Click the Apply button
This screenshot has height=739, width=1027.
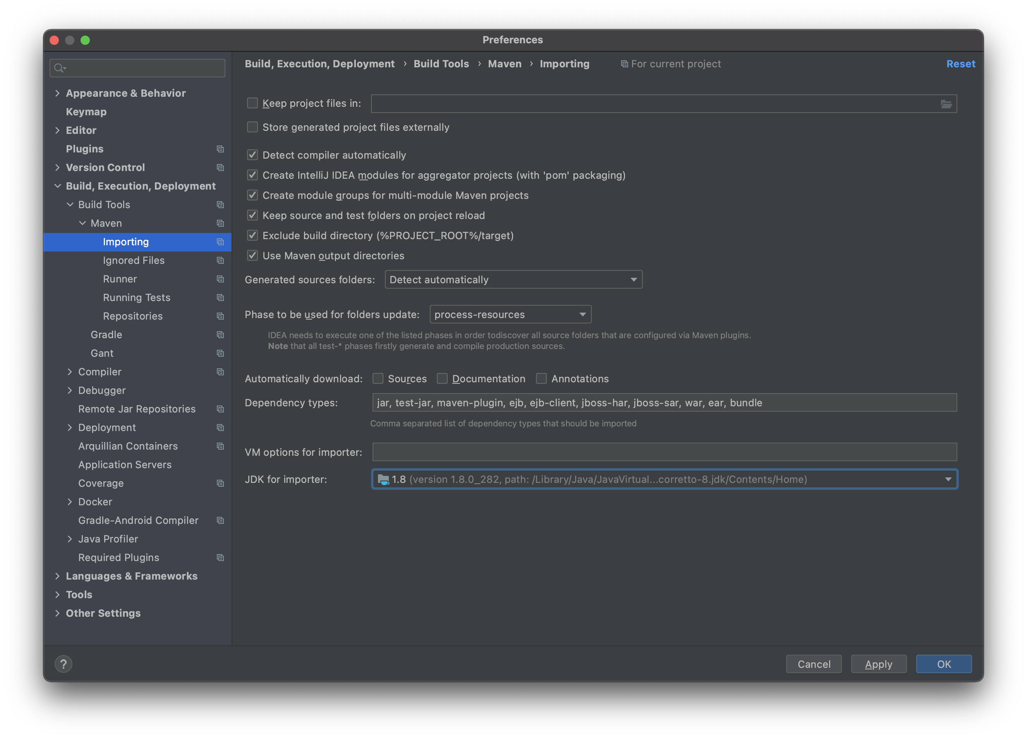tap(878, 664)
